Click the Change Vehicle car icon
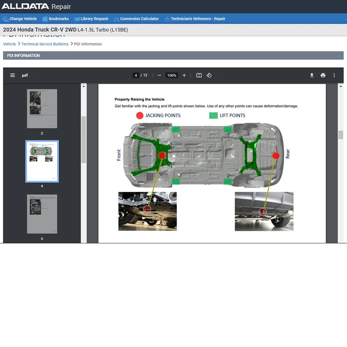Image resolution: width=347 pixels, height=347 pixels. (6, 19)
